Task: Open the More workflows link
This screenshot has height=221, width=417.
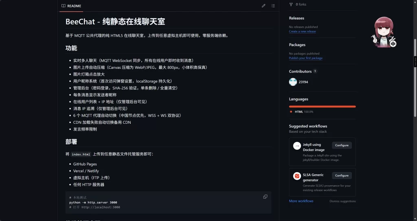Action: [x=301, y=201]
